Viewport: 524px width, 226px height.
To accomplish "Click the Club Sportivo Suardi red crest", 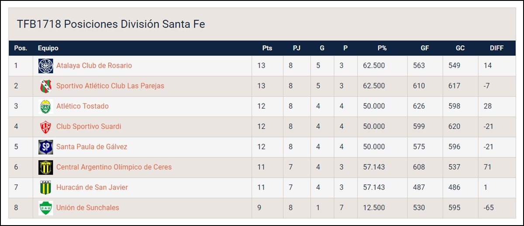I will (x=45, y=127).
